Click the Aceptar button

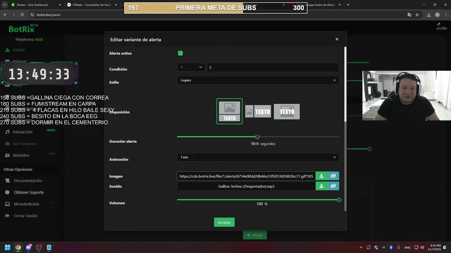(x=224, y=222)
